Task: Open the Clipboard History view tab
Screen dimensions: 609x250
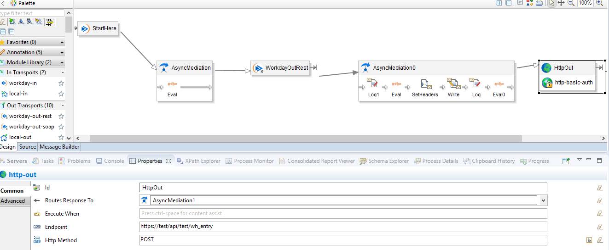Action: coord(489,161)
